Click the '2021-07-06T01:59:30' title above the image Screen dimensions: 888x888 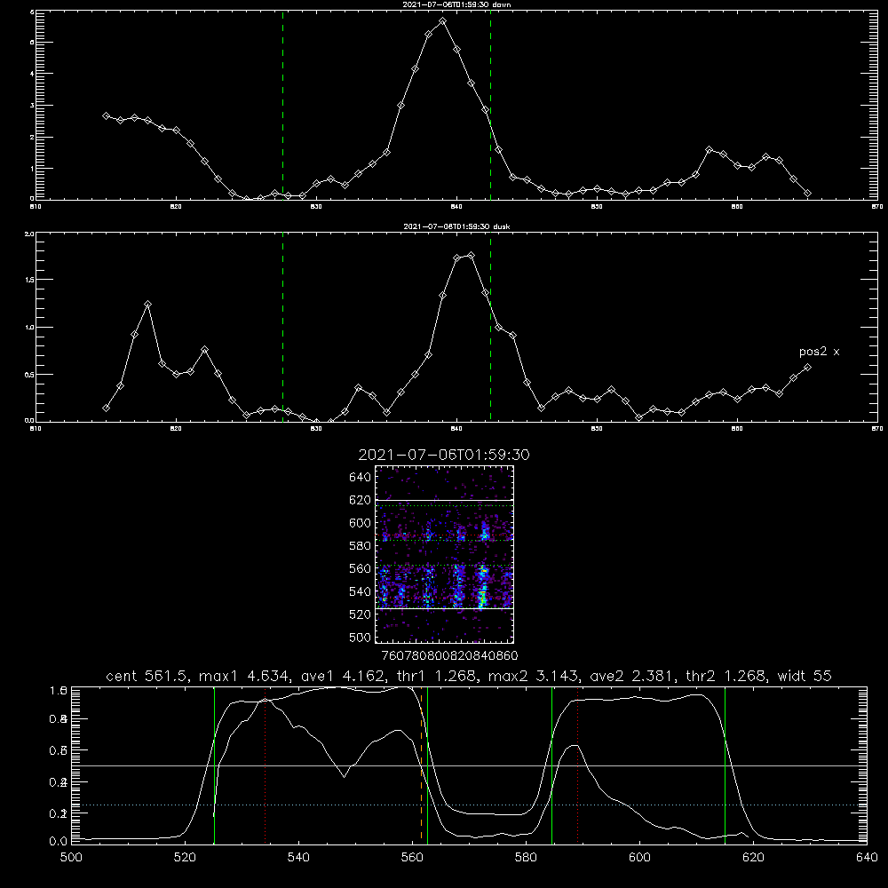click(444, 455)
